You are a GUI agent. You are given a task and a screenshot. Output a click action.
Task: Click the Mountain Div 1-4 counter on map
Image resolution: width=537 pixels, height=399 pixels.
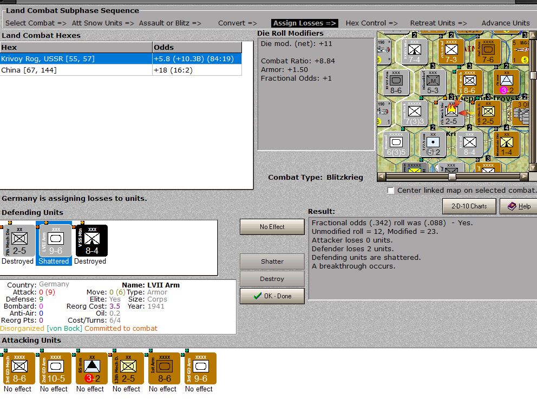507,145
